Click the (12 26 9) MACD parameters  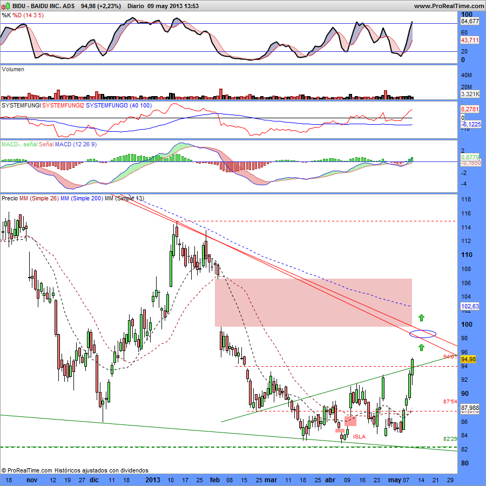click(85, 144)
